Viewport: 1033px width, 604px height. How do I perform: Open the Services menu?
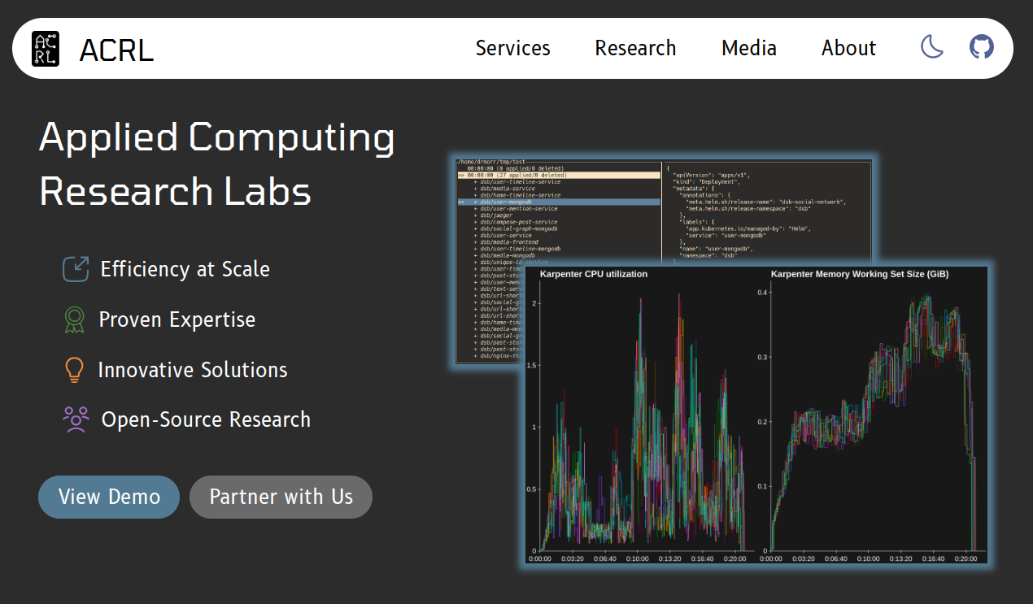coord(512,48)
